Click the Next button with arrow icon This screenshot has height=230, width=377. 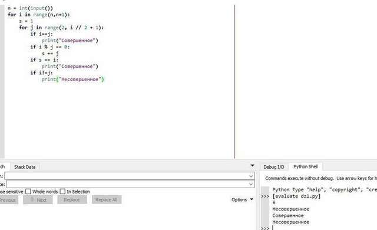point(38,200)
